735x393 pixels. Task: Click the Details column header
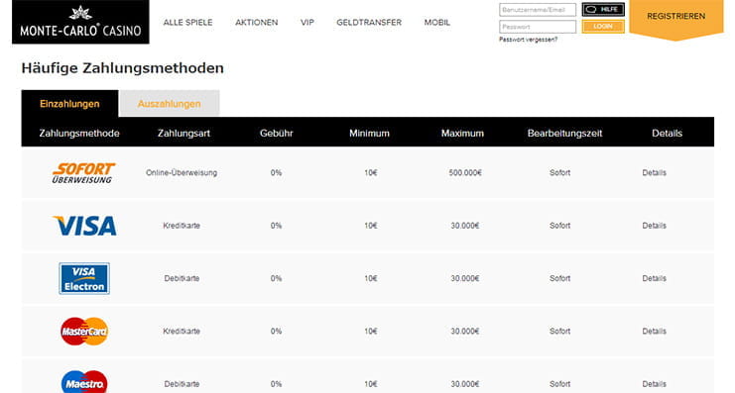667,134
